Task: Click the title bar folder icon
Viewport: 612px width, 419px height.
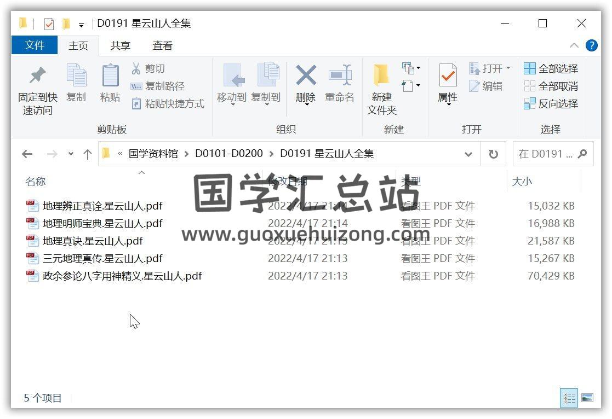Action: click(x=23, y=24)
